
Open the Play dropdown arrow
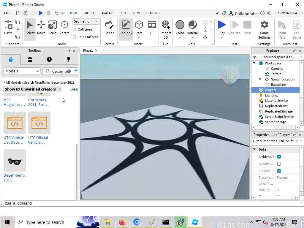click(x=221, y=38)
